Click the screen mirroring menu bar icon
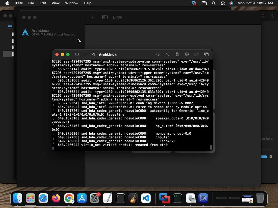Screen dimensions: 278x208 click(x=204, y=3)
